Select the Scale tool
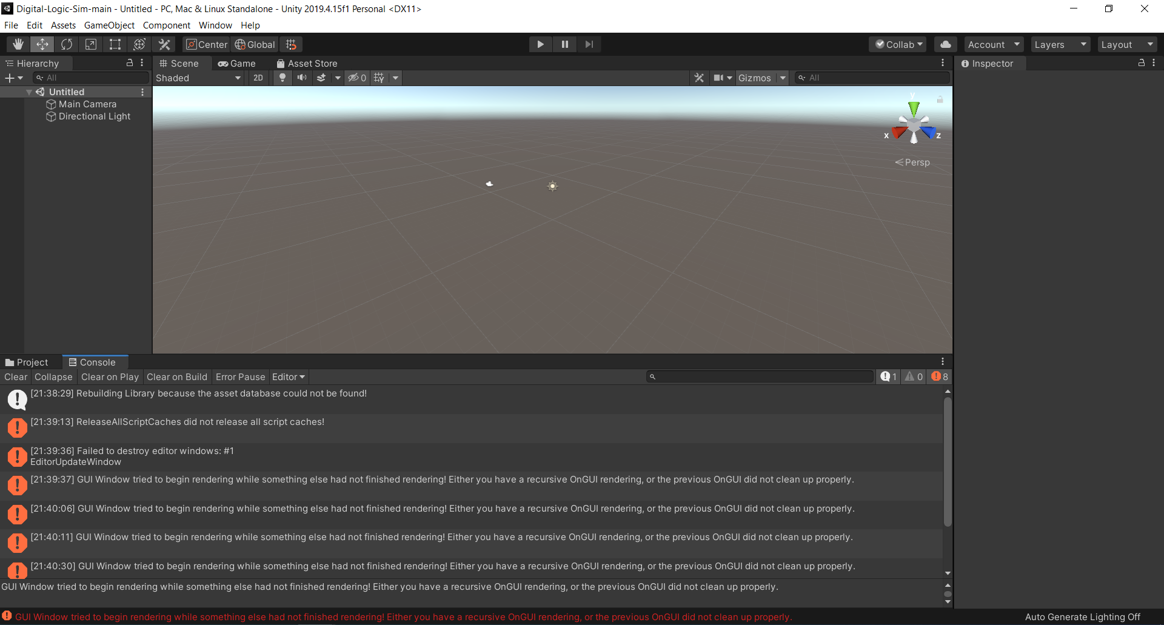The height and width of the screenshot is (625, 1164). coord(91,44)
